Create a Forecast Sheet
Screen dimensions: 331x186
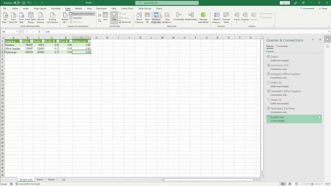tap(226, 18)
